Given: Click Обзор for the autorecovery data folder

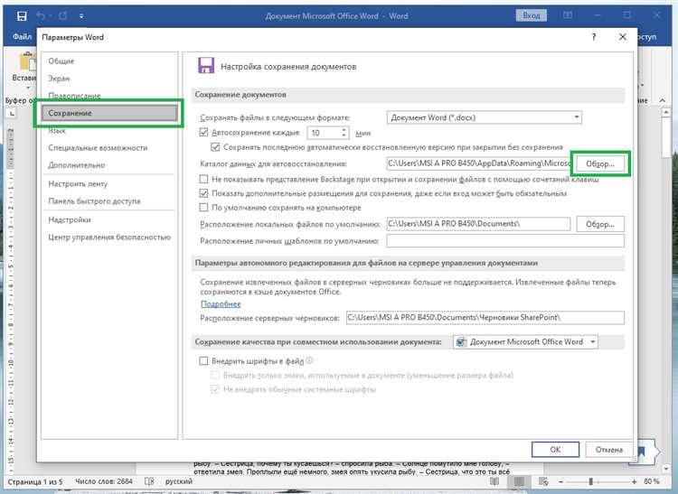Looking at the screenshot, I should pos(600,163).
